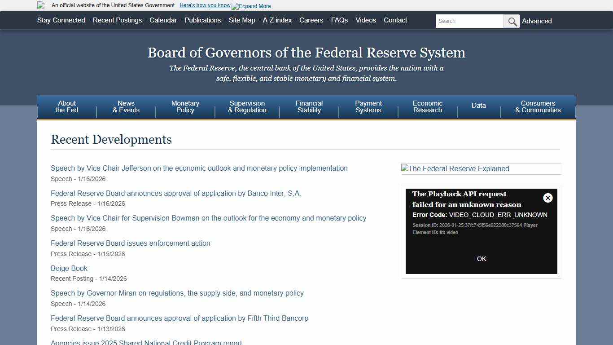Screen dimensions: 613x345
Task: Open the Advanced search options
Action: click(537, 21)
